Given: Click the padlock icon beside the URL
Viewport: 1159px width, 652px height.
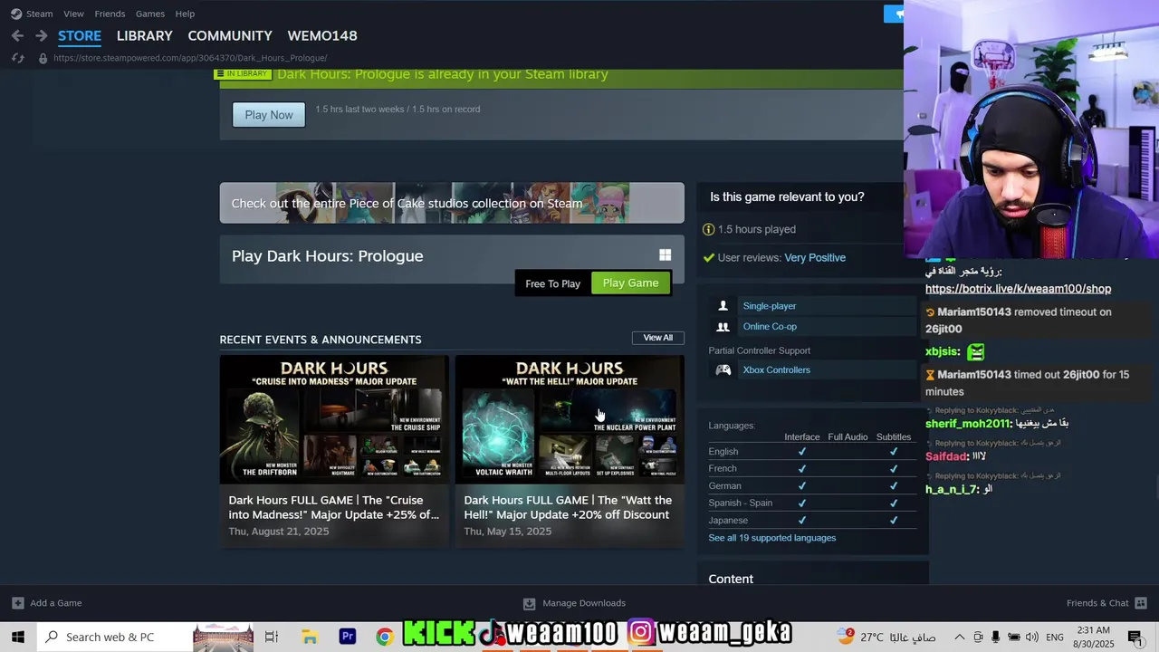Looking at the screenshot, I should tap(43, 58).
